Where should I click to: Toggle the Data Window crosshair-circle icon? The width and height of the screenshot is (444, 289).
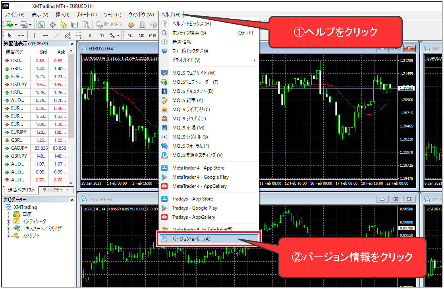[52, 25]
